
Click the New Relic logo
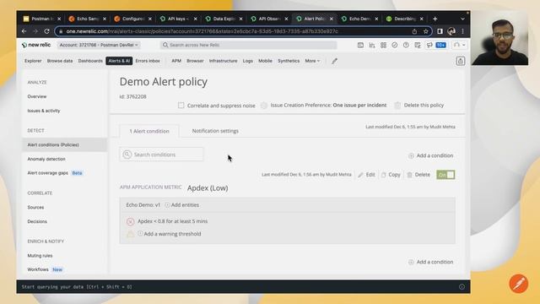[36, 45]
